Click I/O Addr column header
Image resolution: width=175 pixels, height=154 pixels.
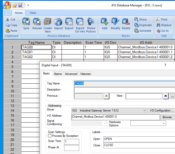click(146, 42)
